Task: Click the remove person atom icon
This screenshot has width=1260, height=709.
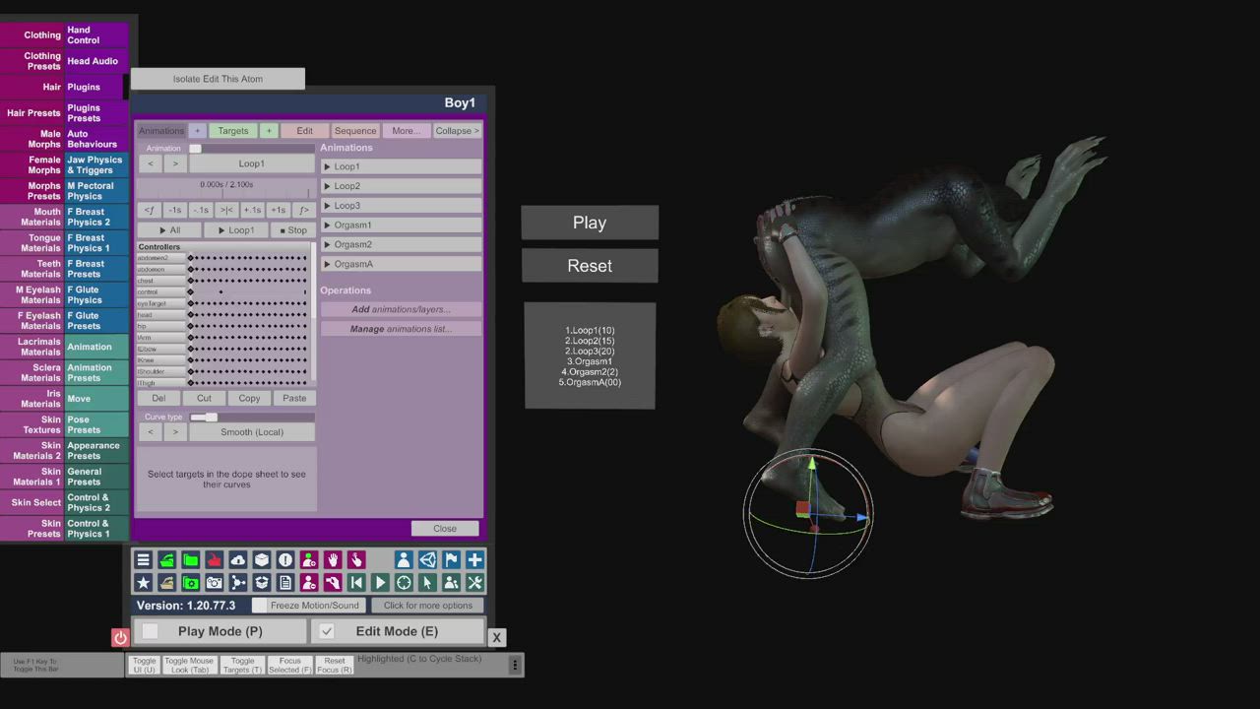Action: tap(309, 583)
